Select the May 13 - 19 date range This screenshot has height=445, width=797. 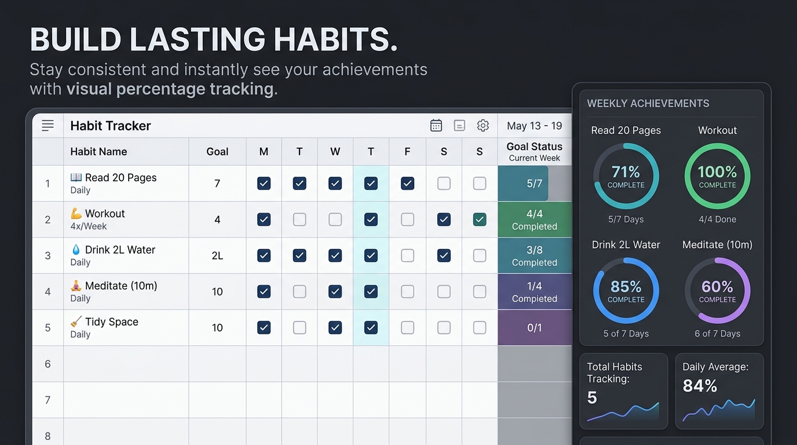point(534,126)
